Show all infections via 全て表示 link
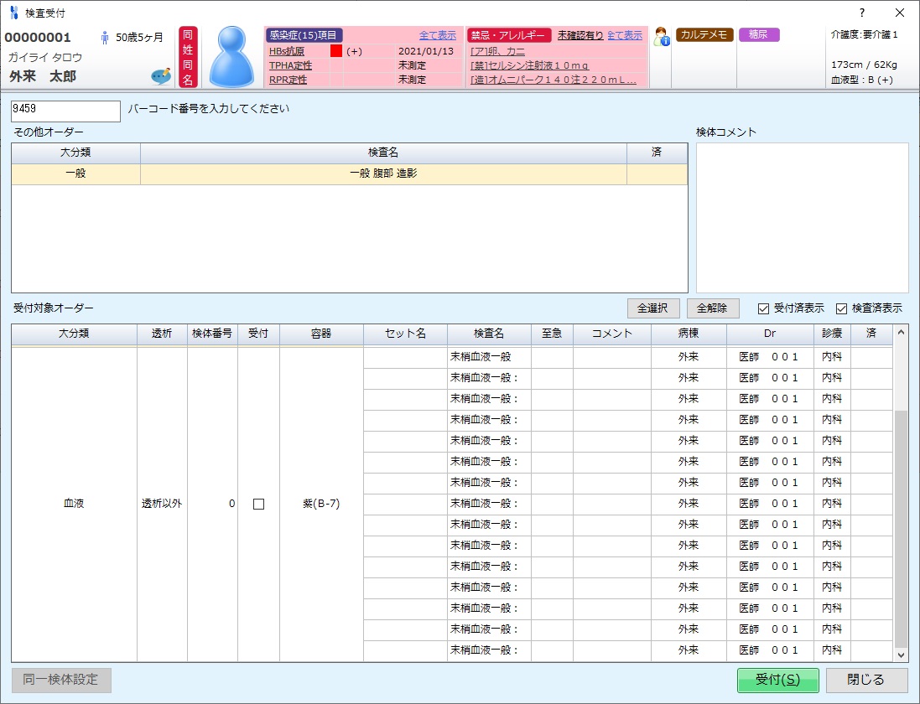The height and width of the screenshot is (704, 920). 437,35
